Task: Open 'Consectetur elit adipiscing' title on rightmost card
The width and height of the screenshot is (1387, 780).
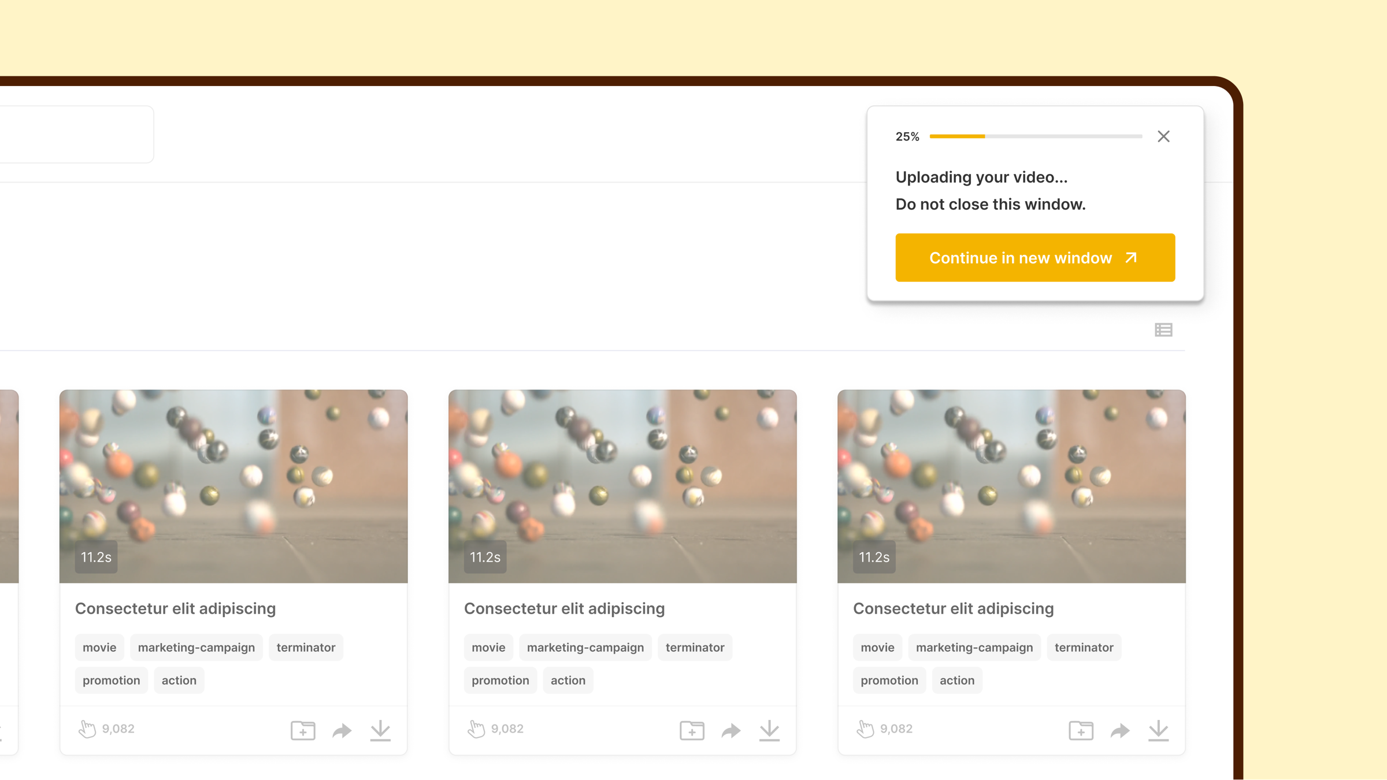Action: click(953, 608)
